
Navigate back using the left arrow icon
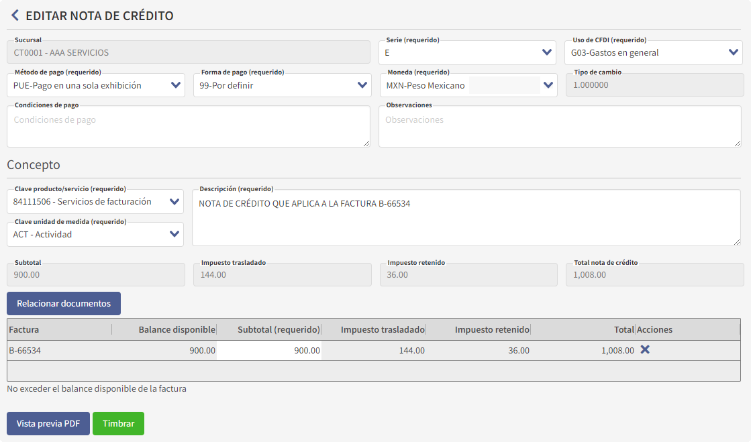pyautogui.click(x=15, y=14)
